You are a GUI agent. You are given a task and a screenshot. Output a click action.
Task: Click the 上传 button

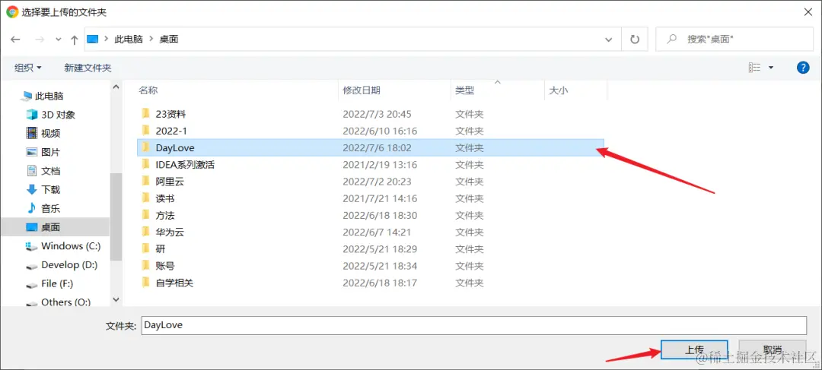coord(694,349)
